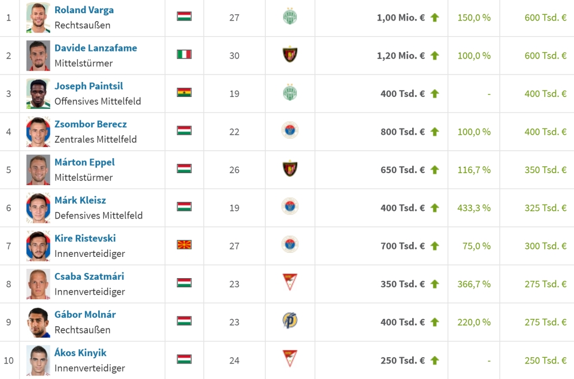Open the Joseph Paintsil player link
This screenshot has width=574, height=379.
(88, 86)
